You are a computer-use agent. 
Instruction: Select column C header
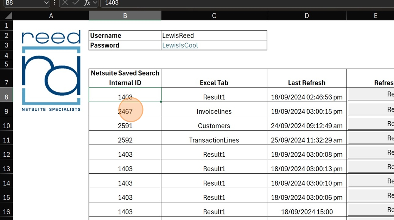214,15
